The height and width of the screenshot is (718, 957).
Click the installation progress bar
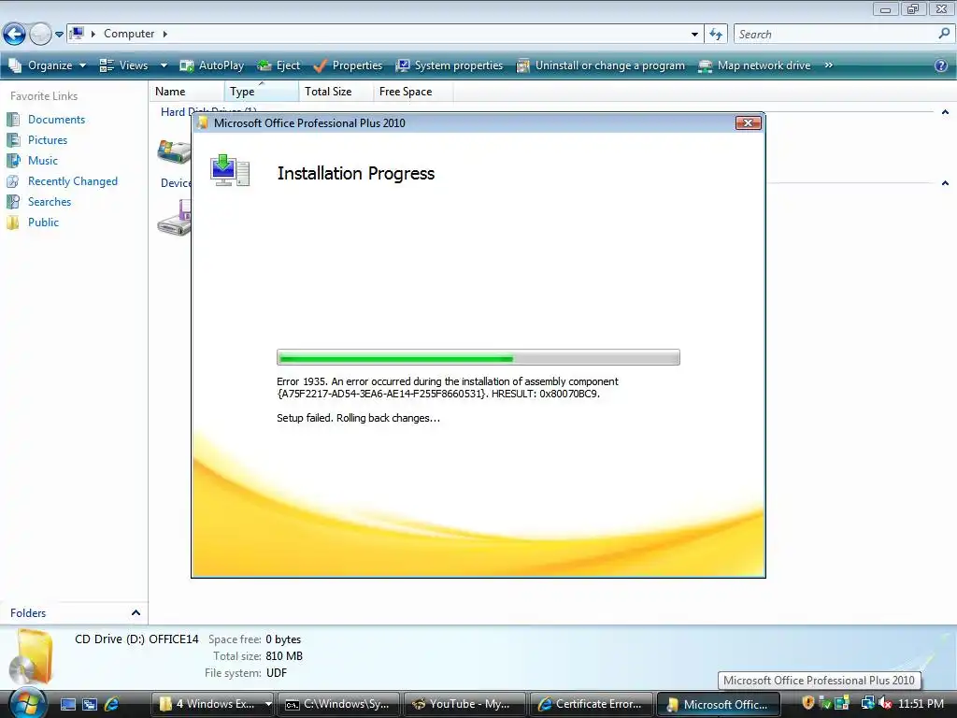pyautogui.click(x=478, y=358)
